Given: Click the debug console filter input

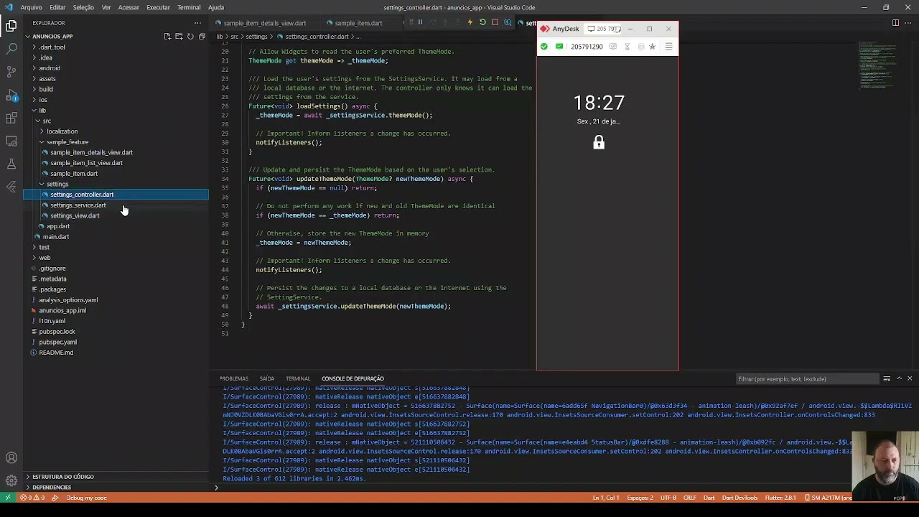Looking at the screenshot, I should [808, 378].
